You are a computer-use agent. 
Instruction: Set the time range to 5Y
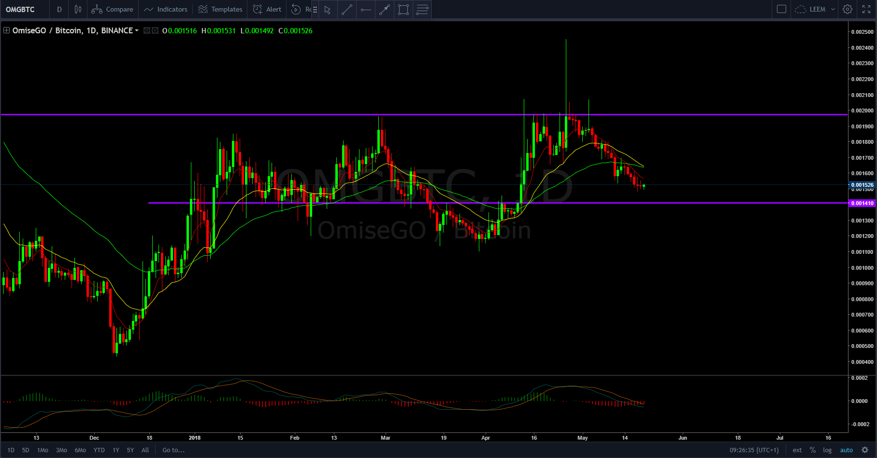(x=130, y=450)
